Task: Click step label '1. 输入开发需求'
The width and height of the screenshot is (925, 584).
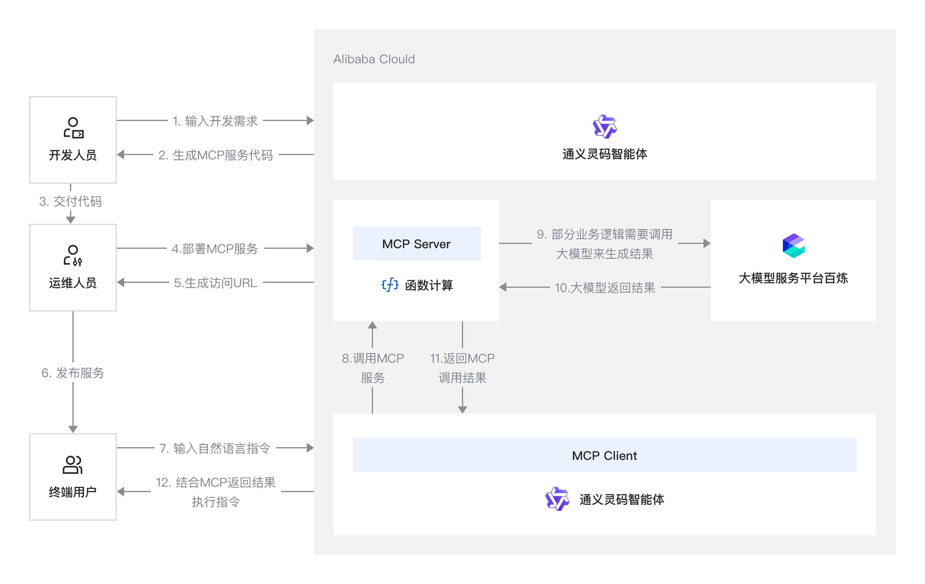Action: click(x=215, y=121)
